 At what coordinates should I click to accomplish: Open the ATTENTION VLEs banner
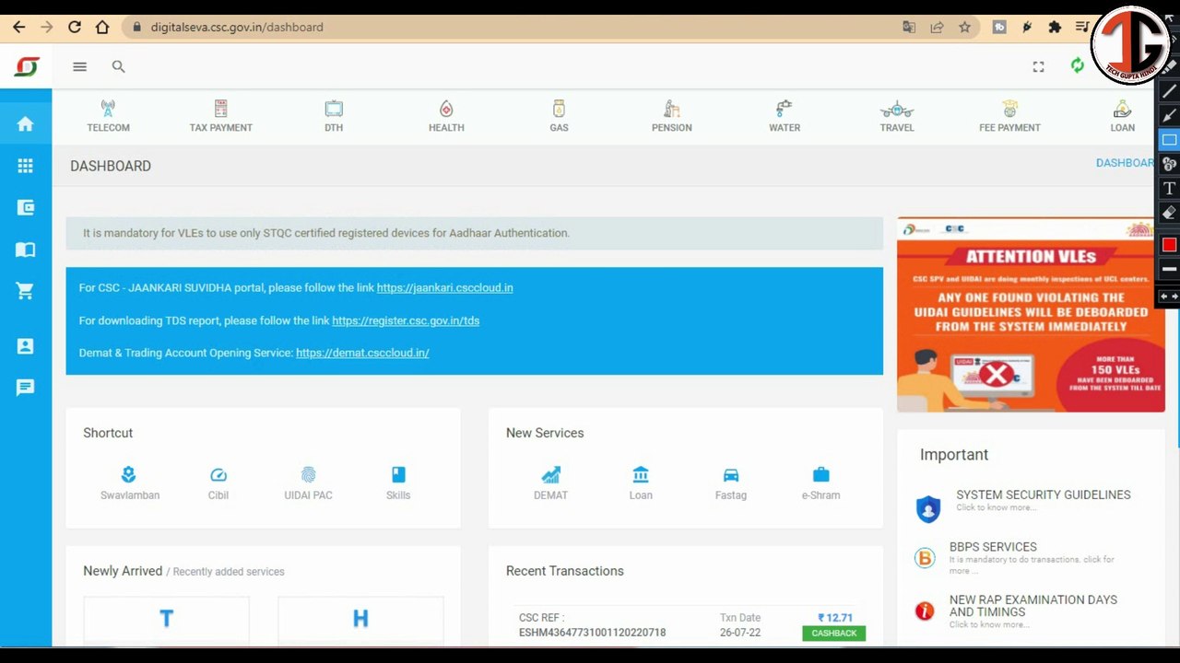1031,315
